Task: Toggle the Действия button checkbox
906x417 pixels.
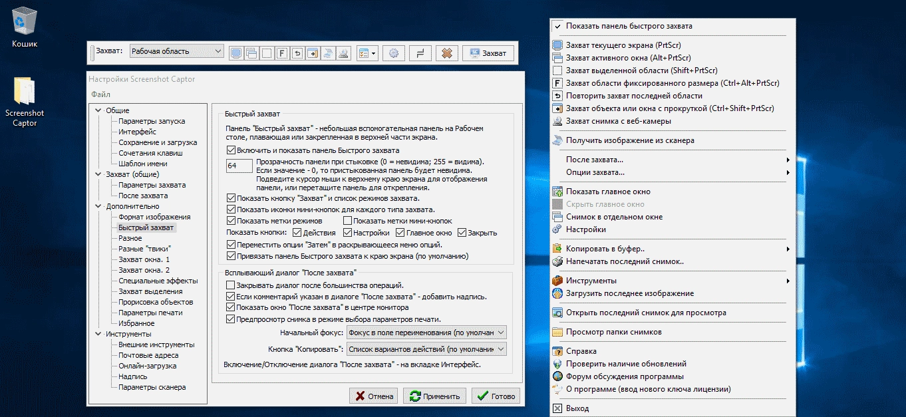Action: tap(297, 233)
